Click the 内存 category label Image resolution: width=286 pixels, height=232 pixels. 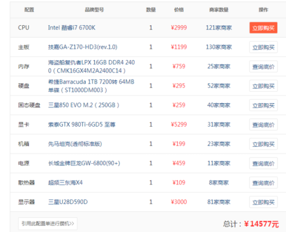coord(23,66)
